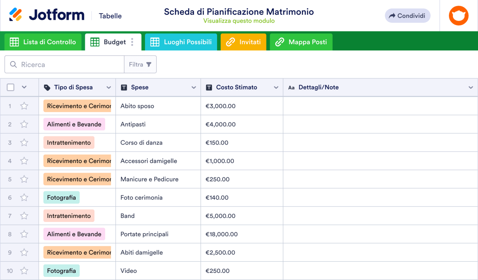Image resolution: width=478 pixels, height=280 pixels.
Task: Select the Corso di danza cell
Action: [158, 142]
